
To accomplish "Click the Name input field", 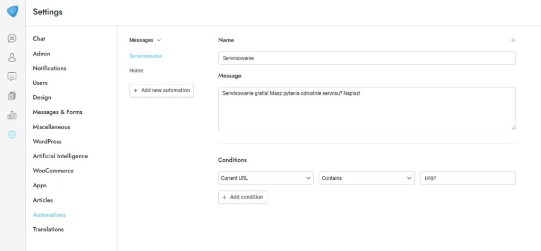I will [x=367, y=58].
